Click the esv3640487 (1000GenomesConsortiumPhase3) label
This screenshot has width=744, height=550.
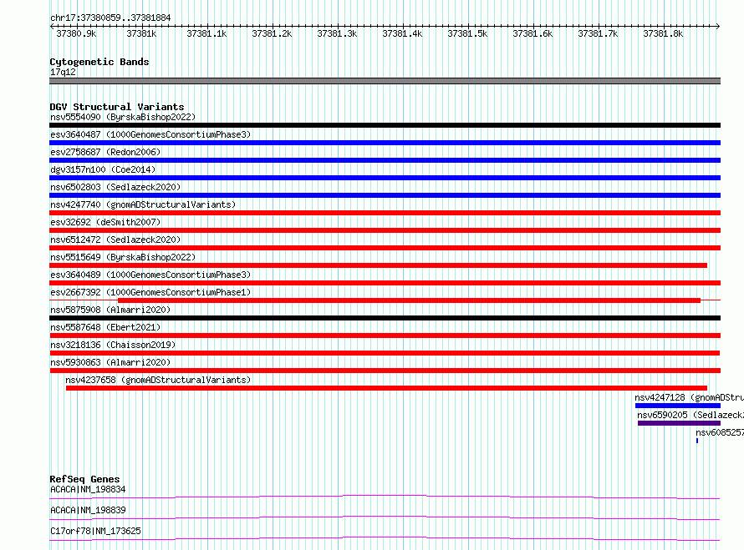click(x=150, y=134)
